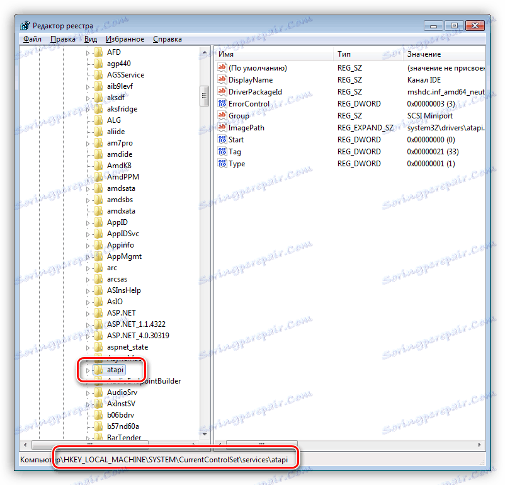Click the Registry Editor title bar icon

click(x=24, y=25)
